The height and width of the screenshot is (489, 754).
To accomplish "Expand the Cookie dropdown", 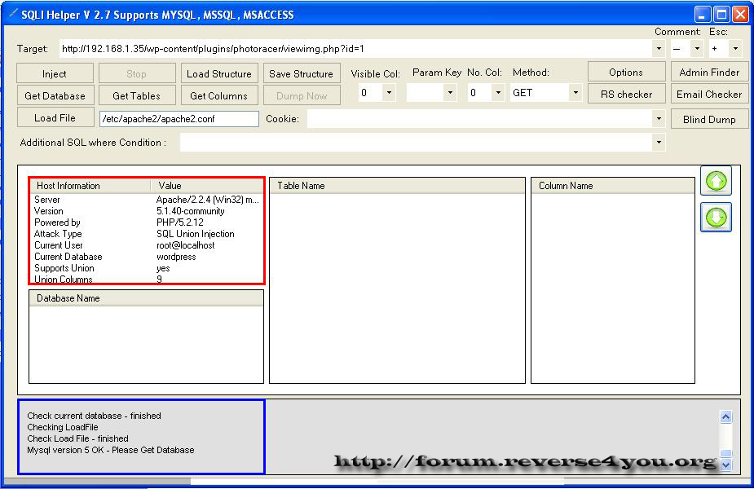I will (x=659, y=118).
